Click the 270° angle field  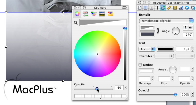(188, 34)
